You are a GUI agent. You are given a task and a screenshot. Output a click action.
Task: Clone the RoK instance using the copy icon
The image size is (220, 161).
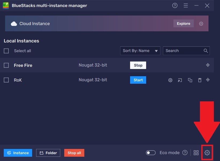[190, 80]
